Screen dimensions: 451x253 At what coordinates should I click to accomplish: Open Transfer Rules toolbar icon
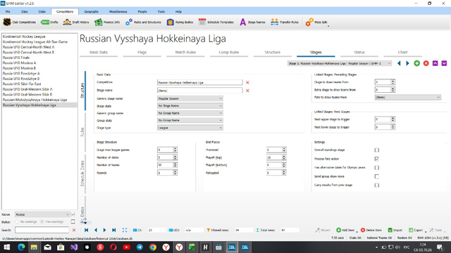point(274,22)
